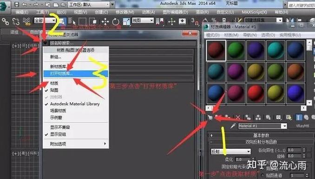Open the 编辑(E) menu
Image resolution: width=315 pixels, height=179 pixels.
pos(22,12)
